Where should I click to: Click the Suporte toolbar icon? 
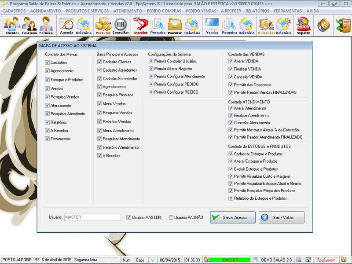(304, 26)
